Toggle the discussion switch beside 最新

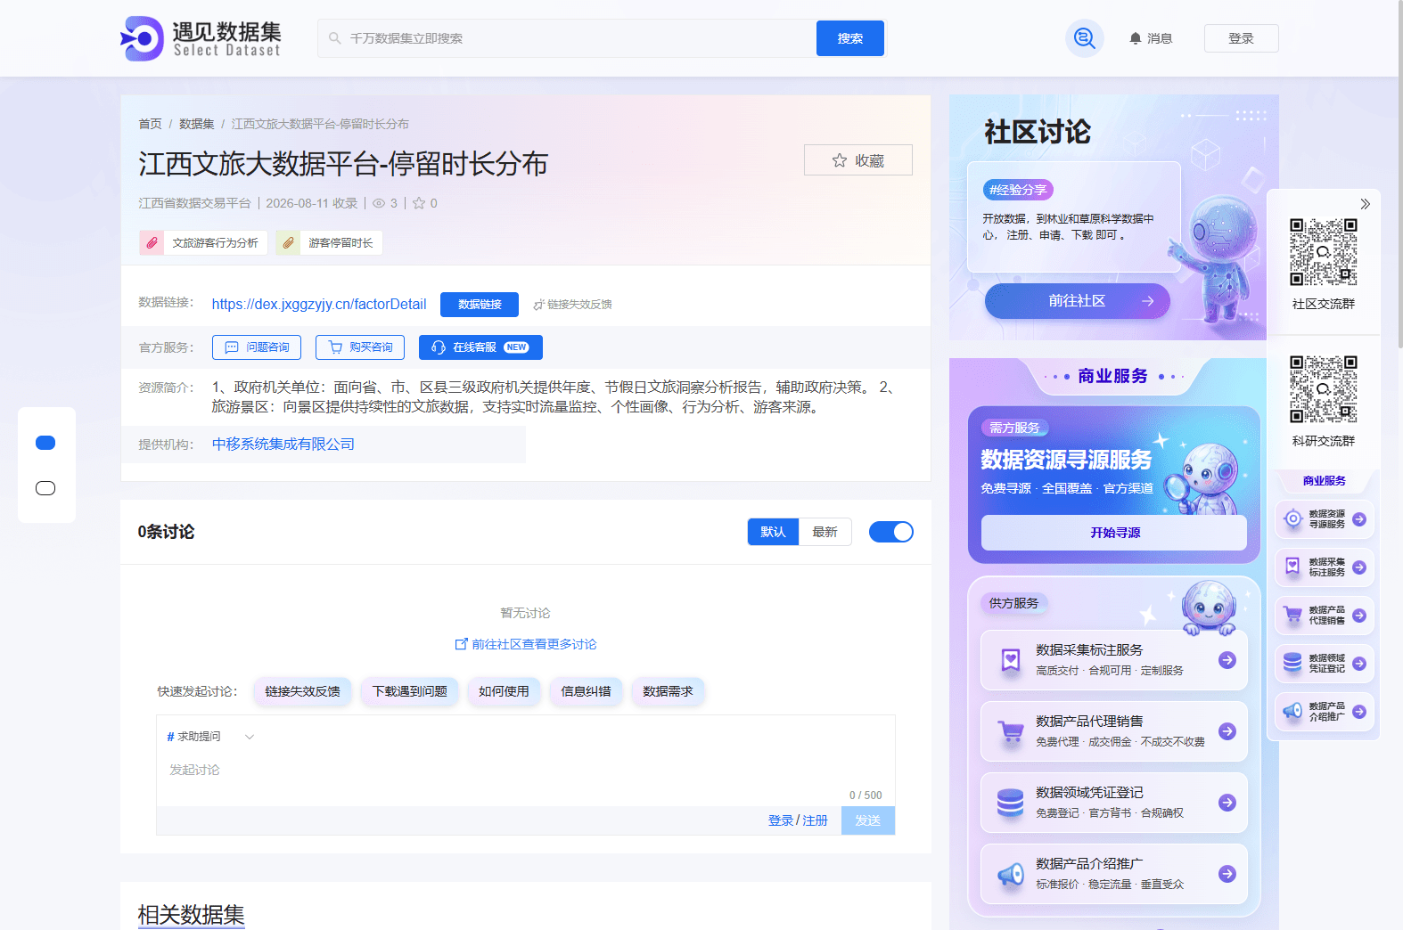click(x=891, y=532)
